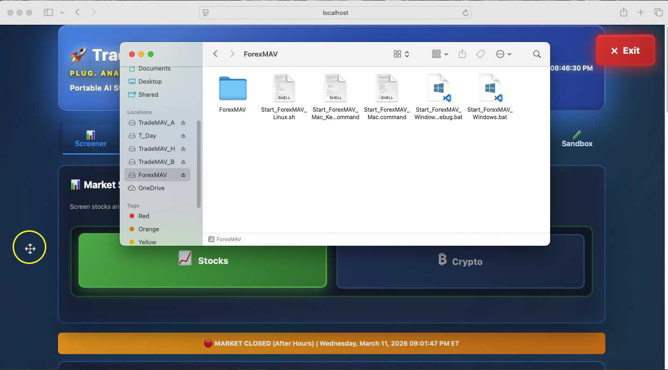Eject the TradeMAV_B volume

click(183, 162)
